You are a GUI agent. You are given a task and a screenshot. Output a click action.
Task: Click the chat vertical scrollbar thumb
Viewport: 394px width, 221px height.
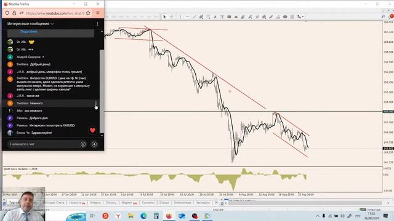click(102, 91)
